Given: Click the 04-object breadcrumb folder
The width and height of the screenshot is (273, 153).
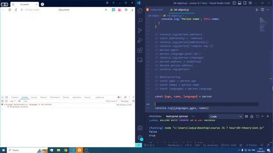Looking at the screenshot, I should (154, 16).
